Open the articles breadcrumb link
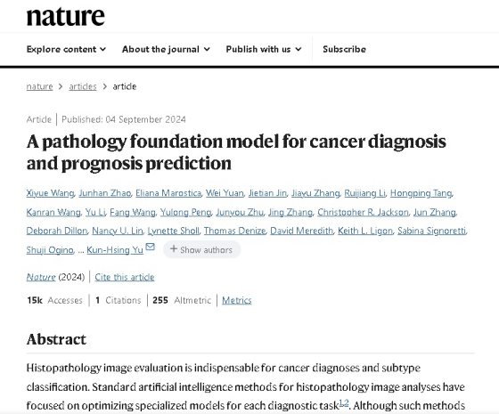Screen dimensions: 499x414 pos(83,86)
